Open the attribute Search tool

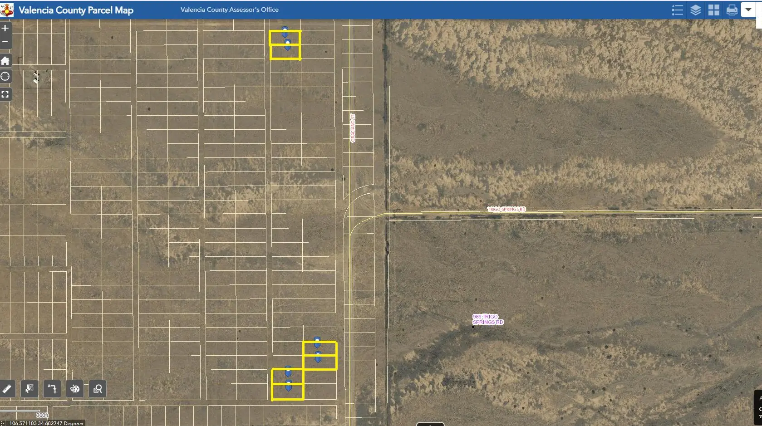[97, 389]
